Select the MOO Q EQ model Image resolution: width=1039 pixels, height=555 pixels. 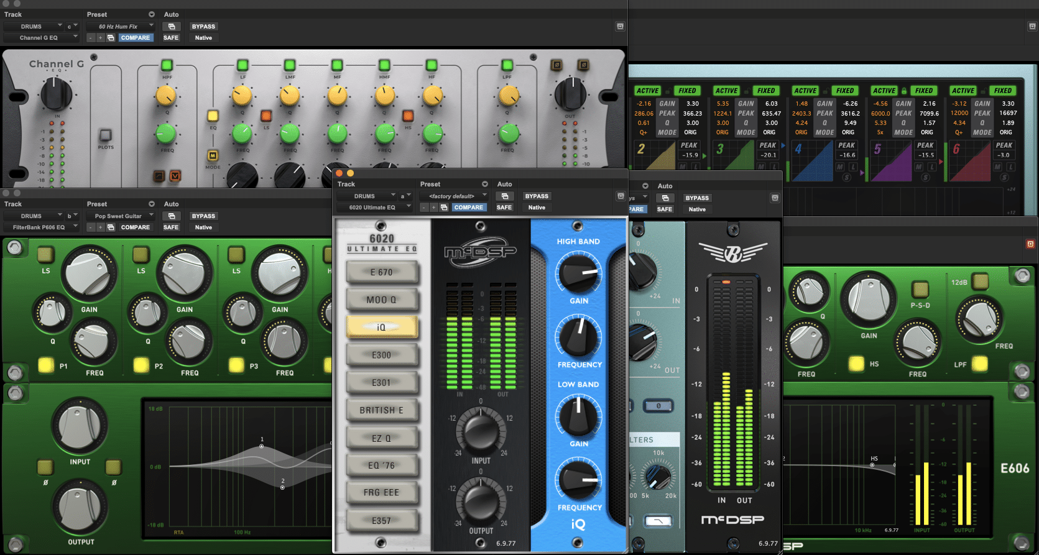click(x=382, y=300)
